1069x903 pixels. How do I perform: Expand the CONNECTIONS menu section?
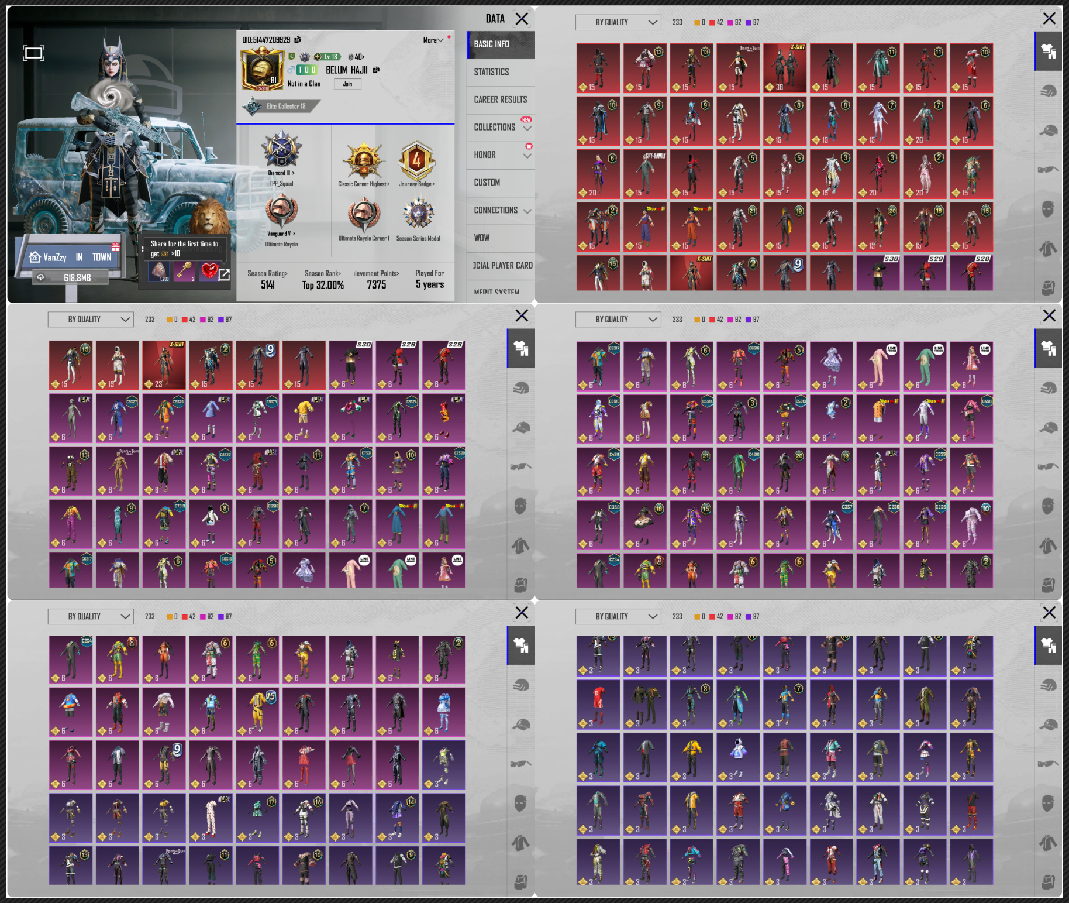click(501, 210)
